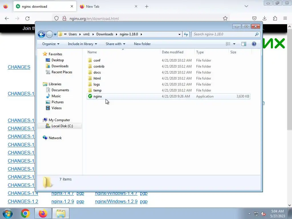Go back in Explorer window

pyautogui.click(x=41, y=34)
